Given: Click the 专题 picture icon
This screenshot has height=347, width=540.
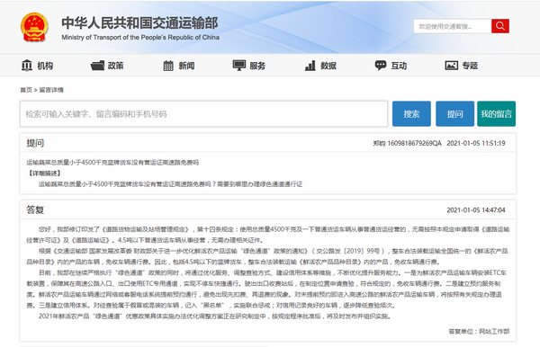Looking at the screenshot, I should tap(452, 66).
